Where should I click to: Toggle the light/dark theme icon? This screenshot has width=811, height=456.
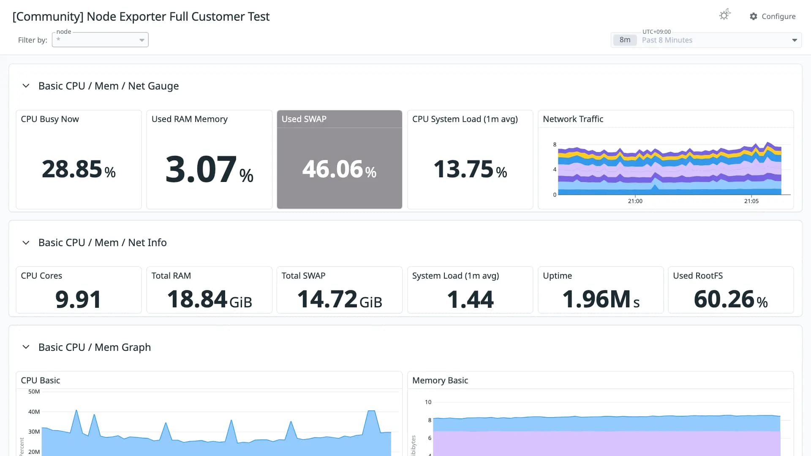point(725,15)
